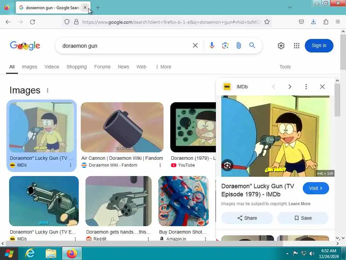This screenshot has height=260, width=346.
Task: Search by image with the Lens icon
Action: tap(225, 46)
